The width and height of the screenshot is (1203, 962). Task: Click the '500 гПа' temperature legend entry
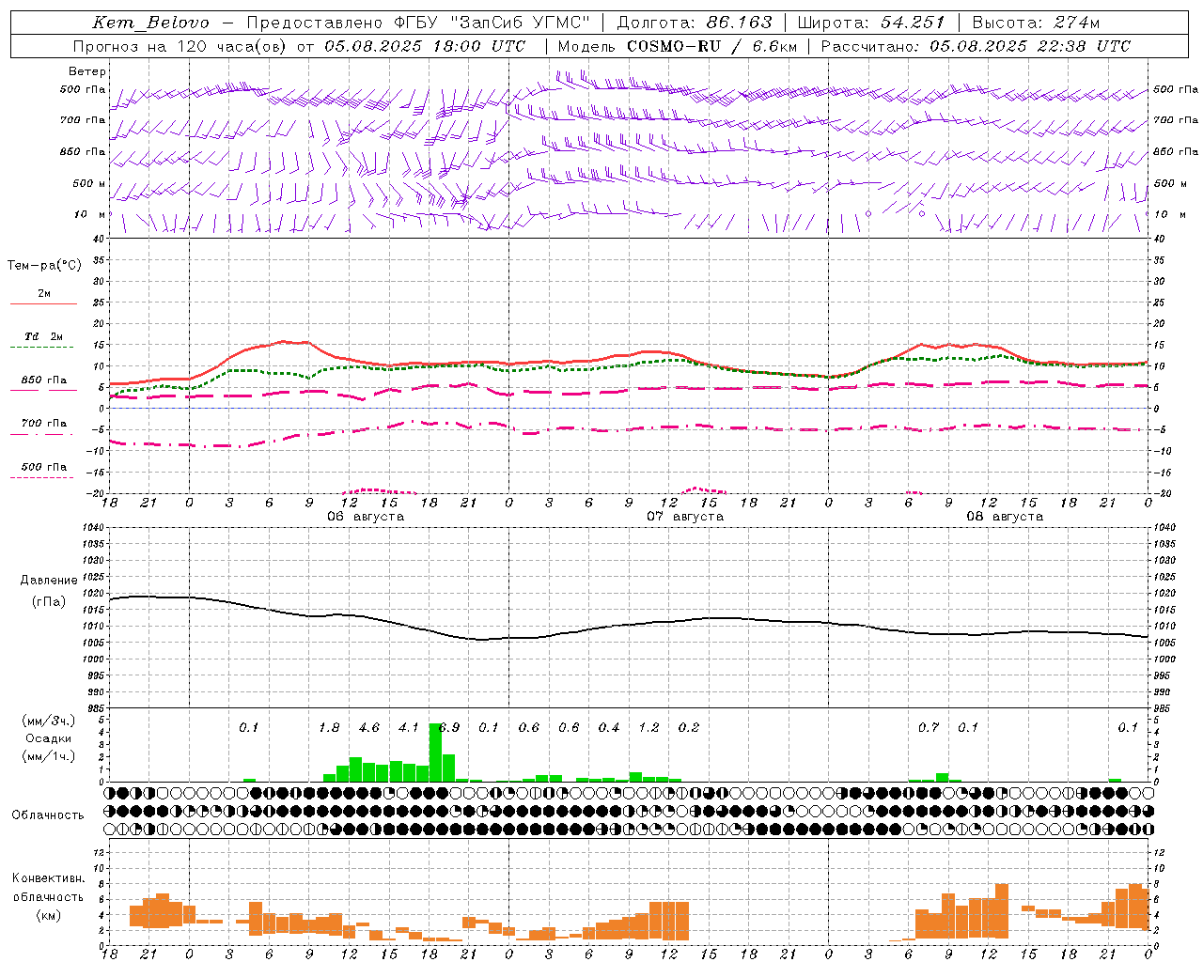pyautogui.click(x=44, y=467)
